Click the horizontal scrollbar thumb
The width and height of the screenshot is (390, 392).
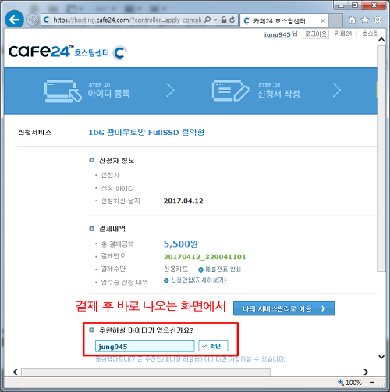click(x=146, y=372)
